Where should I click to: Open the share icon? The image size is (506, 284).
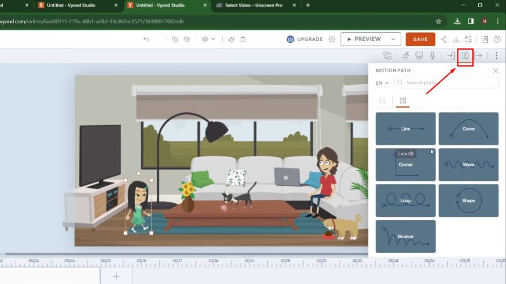pyautogui.click(x=444, y=39)
